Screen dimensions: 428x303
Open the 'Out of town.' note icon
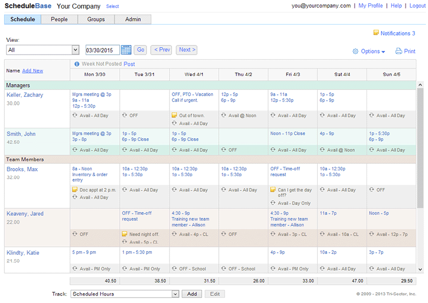[x=174, y=115]
